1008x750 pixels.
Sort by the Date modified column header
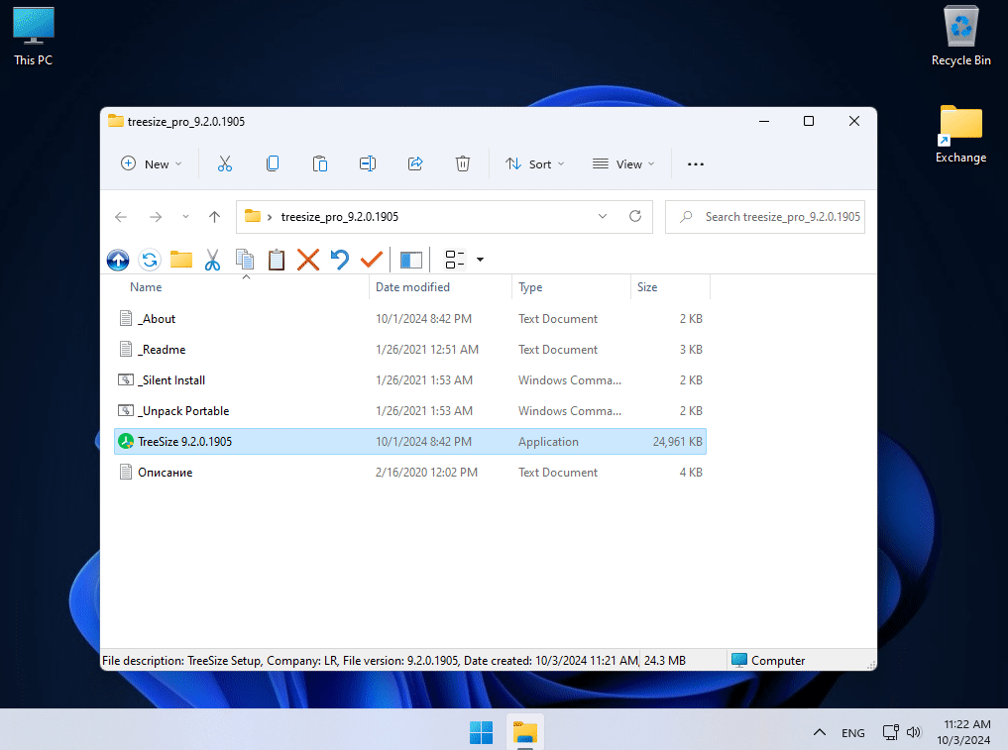tap(412, 287)
